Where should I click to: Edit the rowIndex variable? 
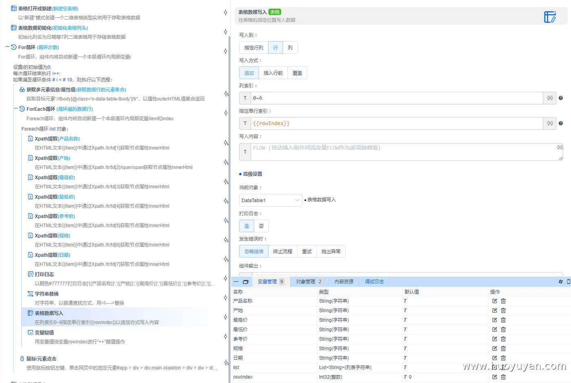point(494,377)
